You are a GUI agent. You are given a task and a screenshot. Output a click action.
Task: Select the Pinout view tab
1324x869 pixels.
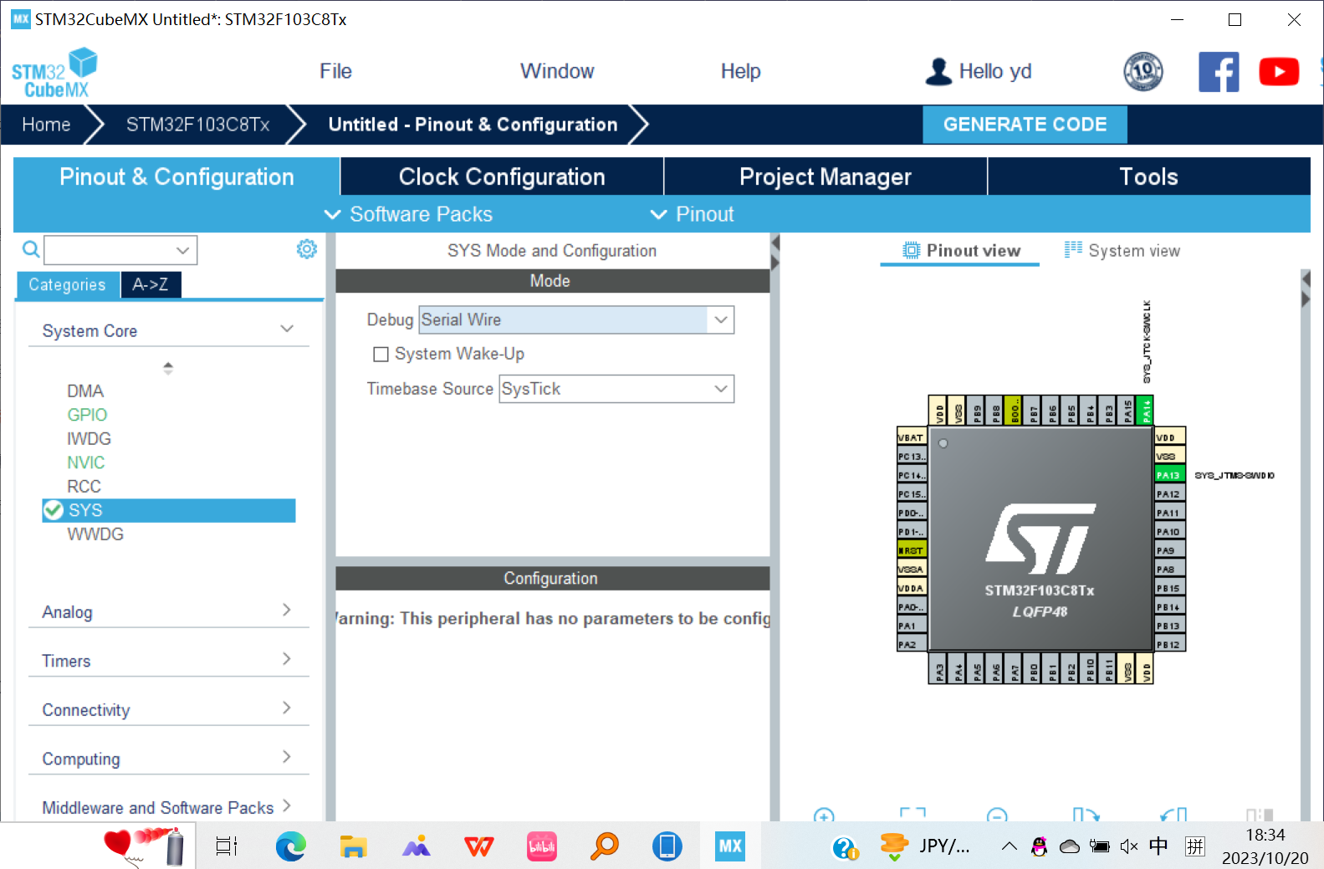point(960,250)
